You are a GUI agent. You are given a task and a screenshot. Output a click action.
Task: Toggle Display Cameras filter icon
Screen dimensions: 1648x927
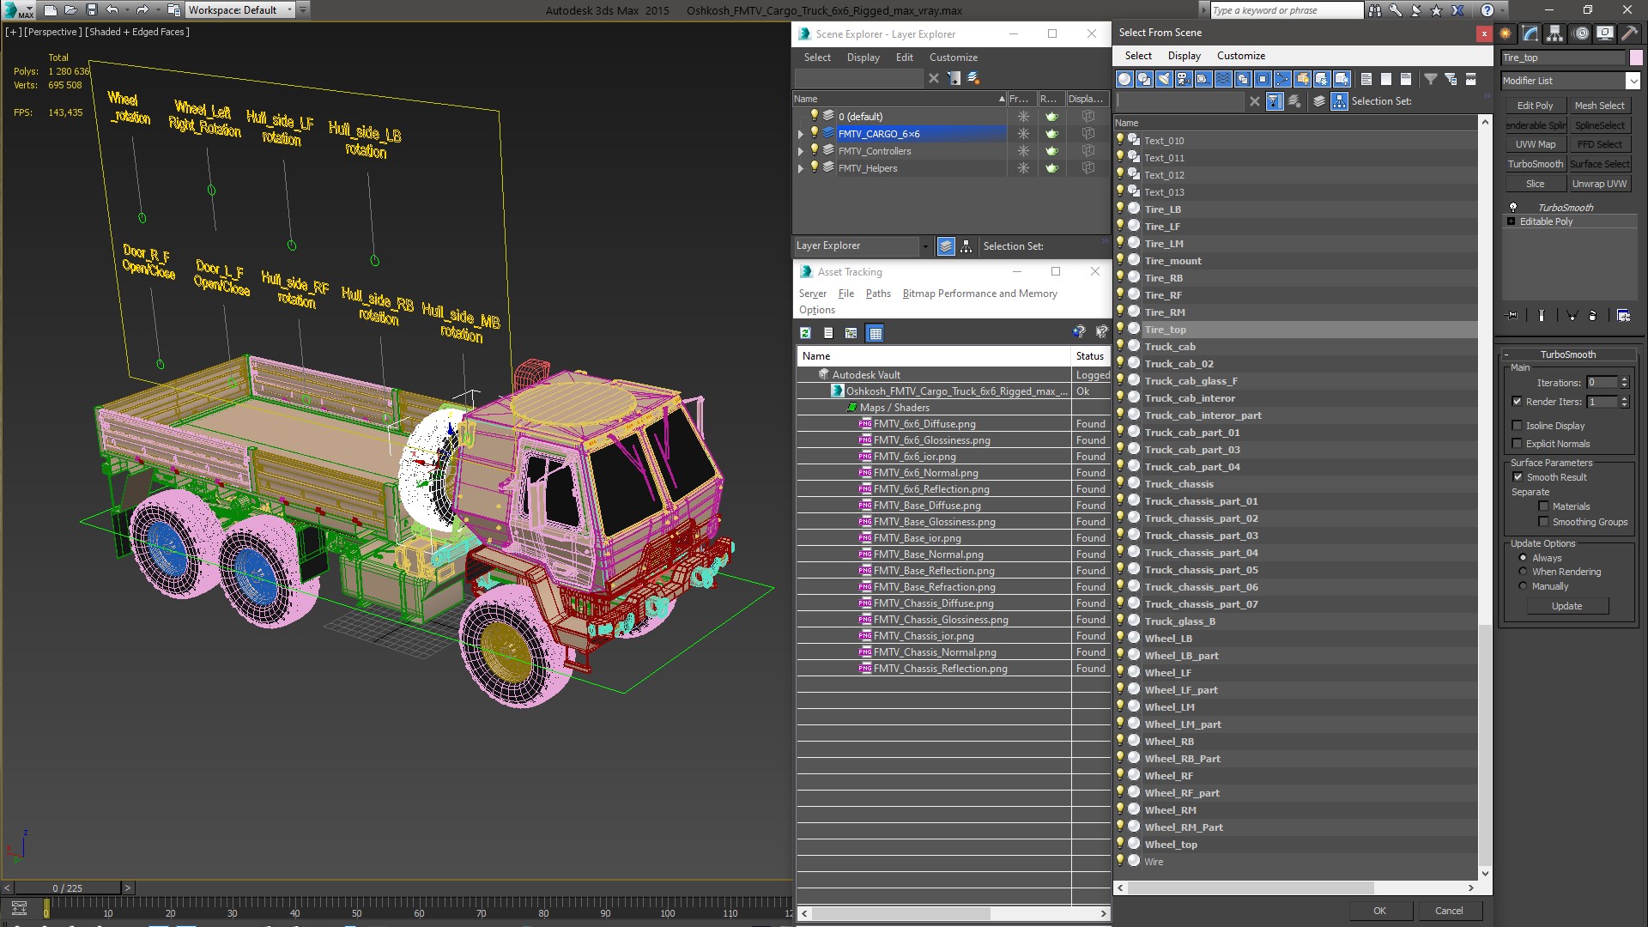point(1184,79)
